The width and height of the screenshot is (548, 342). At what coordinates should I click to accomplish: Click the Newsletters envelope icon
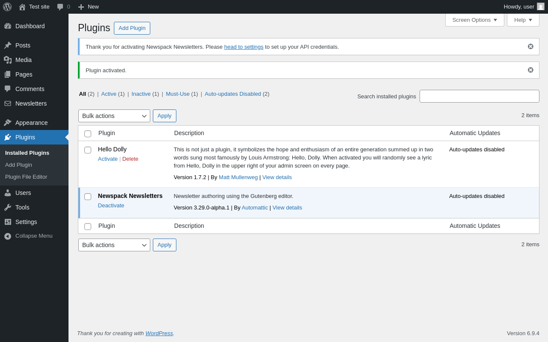pyautogui.click(x=8, y=103)
